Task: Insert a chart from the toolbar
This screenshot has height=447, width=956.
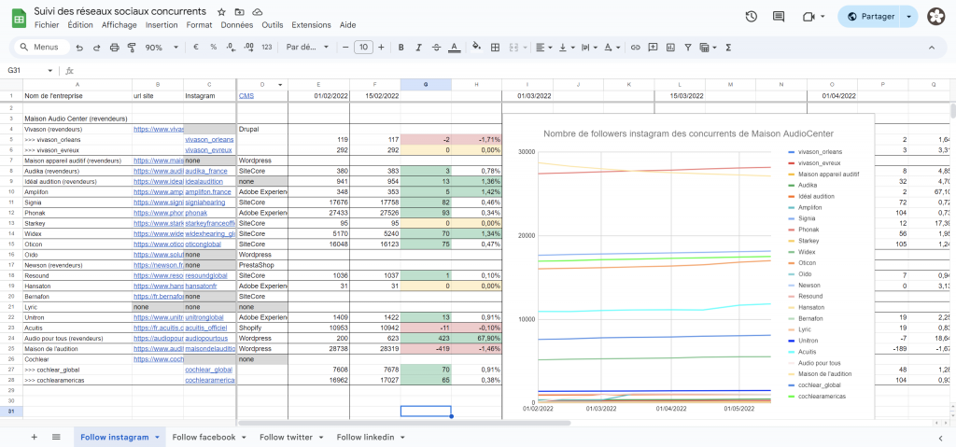Action: click(x=672, y=47)
